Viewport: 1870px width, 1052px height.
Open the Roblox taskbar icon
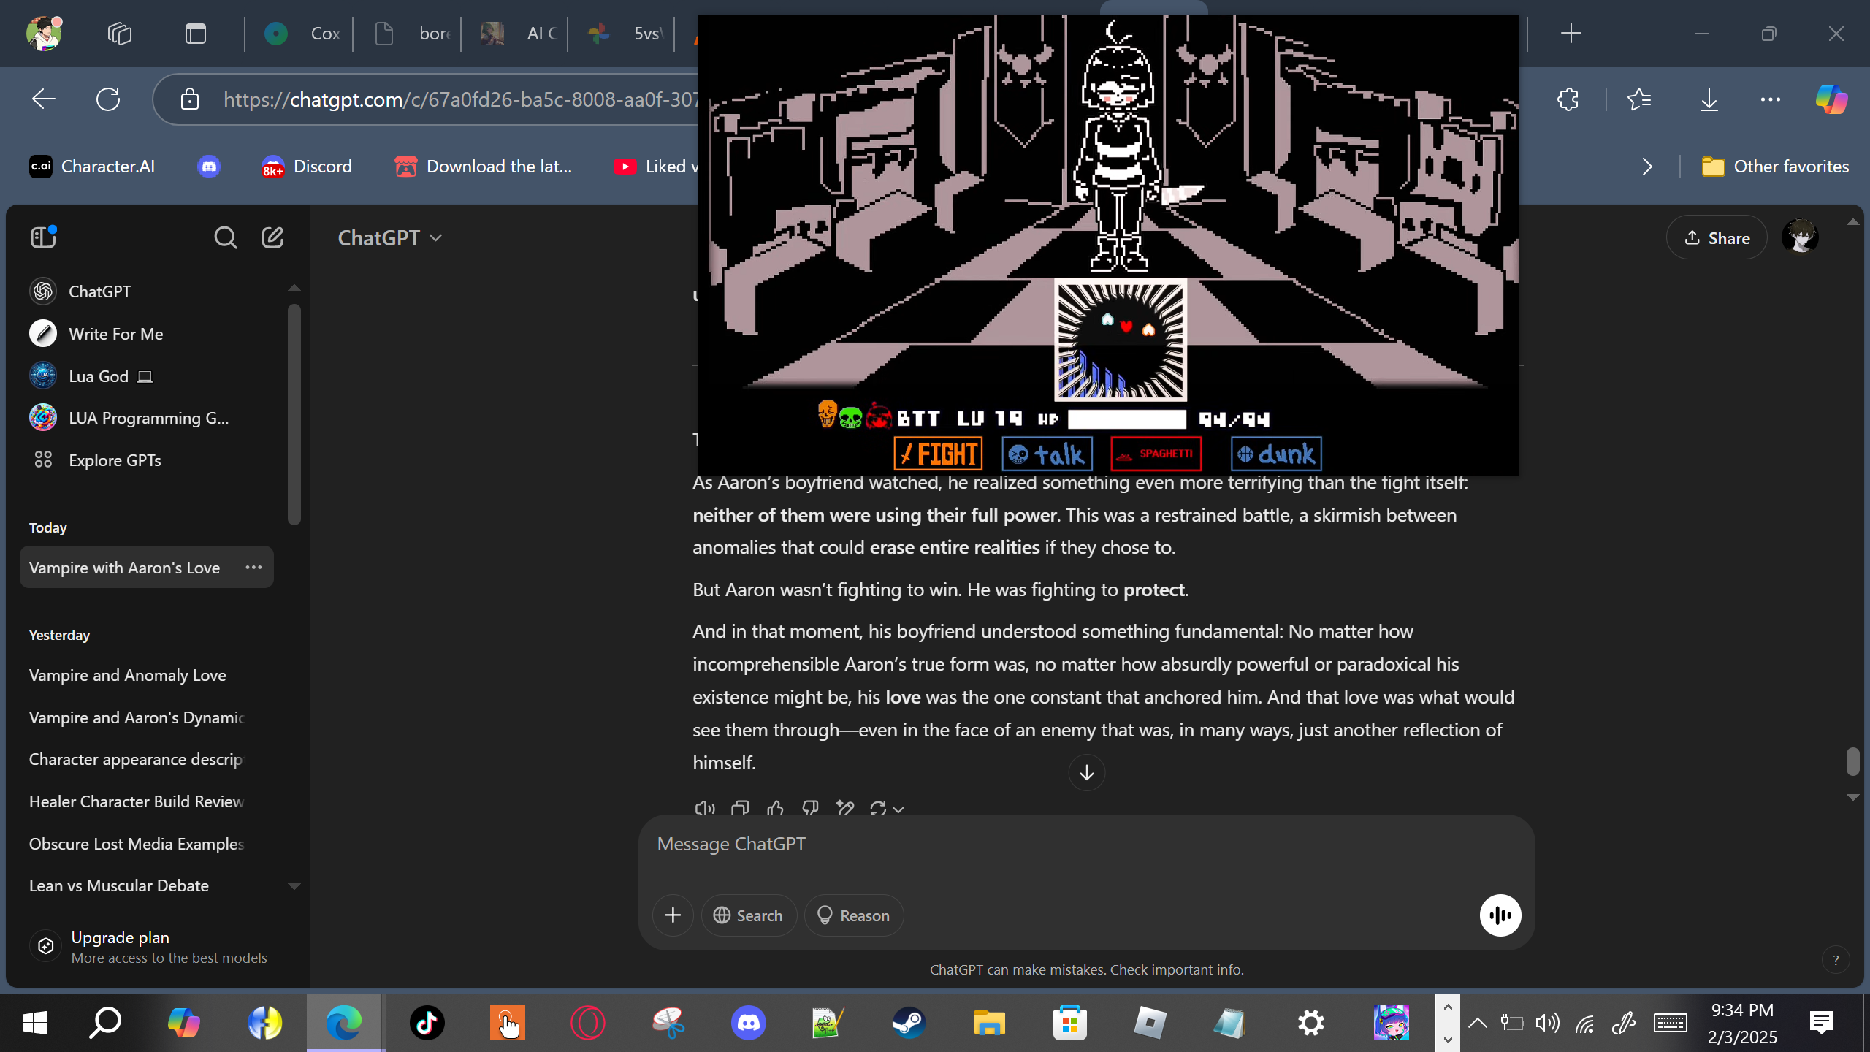click(1150, 1023)
